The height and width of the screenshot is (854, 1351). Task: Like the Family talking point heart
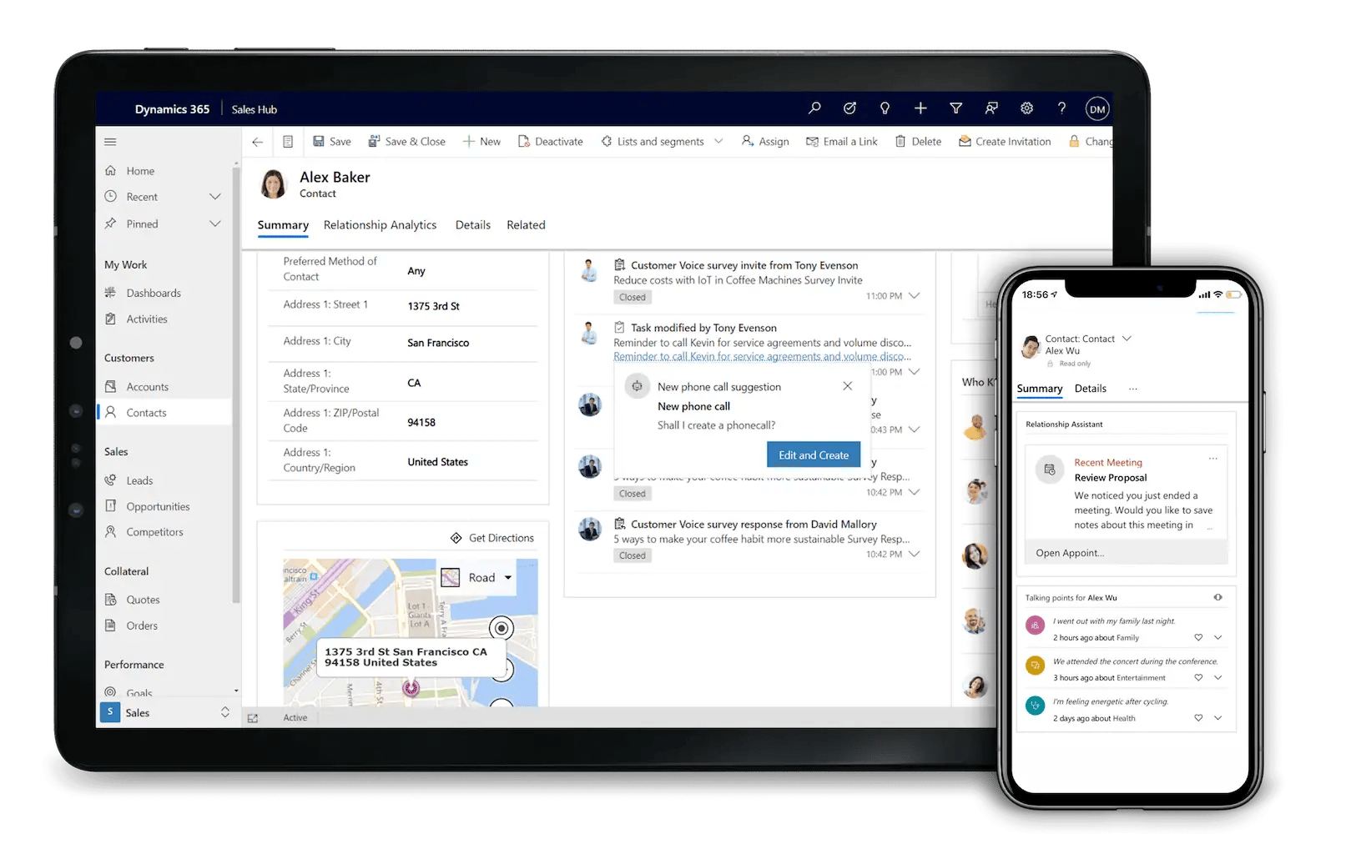point(1198,637)
